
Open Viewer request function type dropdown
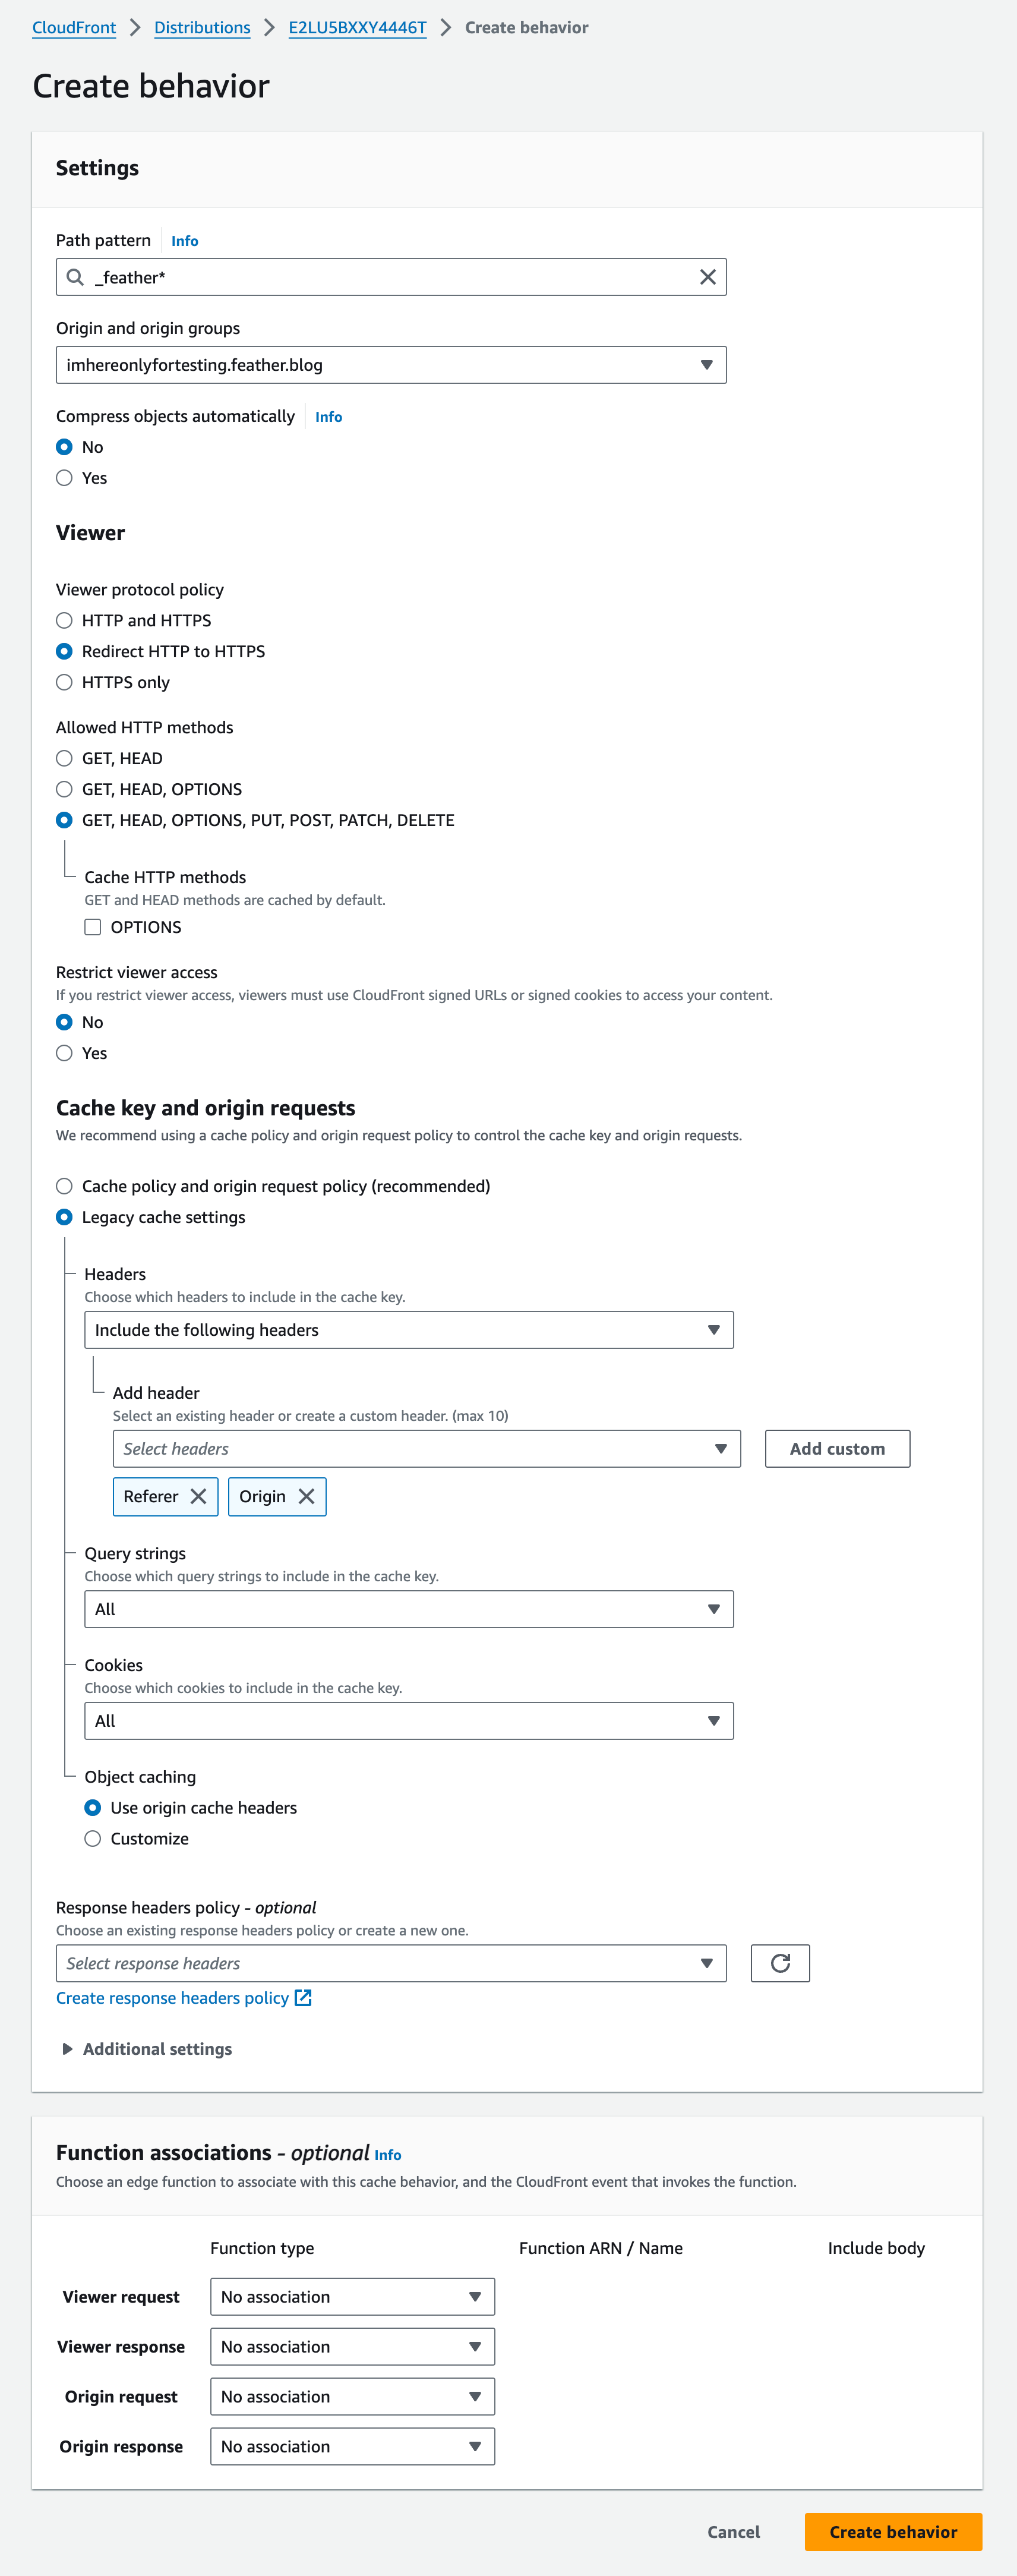pyautogui.click(x=352, y=2296)
